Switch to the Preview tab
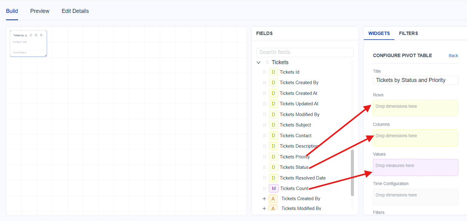This screenshot has height=221, width=467. (40, 11)
